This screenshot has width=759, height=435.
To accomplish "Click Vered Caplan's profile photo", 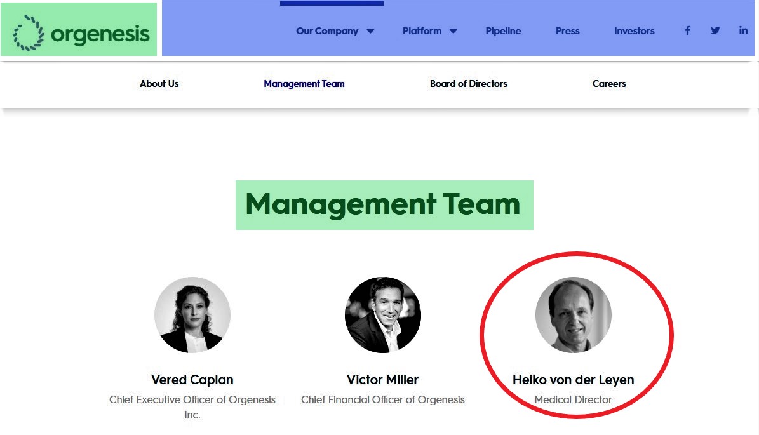I will (192, 315).
